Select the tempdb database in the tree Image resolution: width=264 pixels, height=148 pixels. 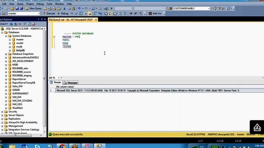(x=20, y=50)
